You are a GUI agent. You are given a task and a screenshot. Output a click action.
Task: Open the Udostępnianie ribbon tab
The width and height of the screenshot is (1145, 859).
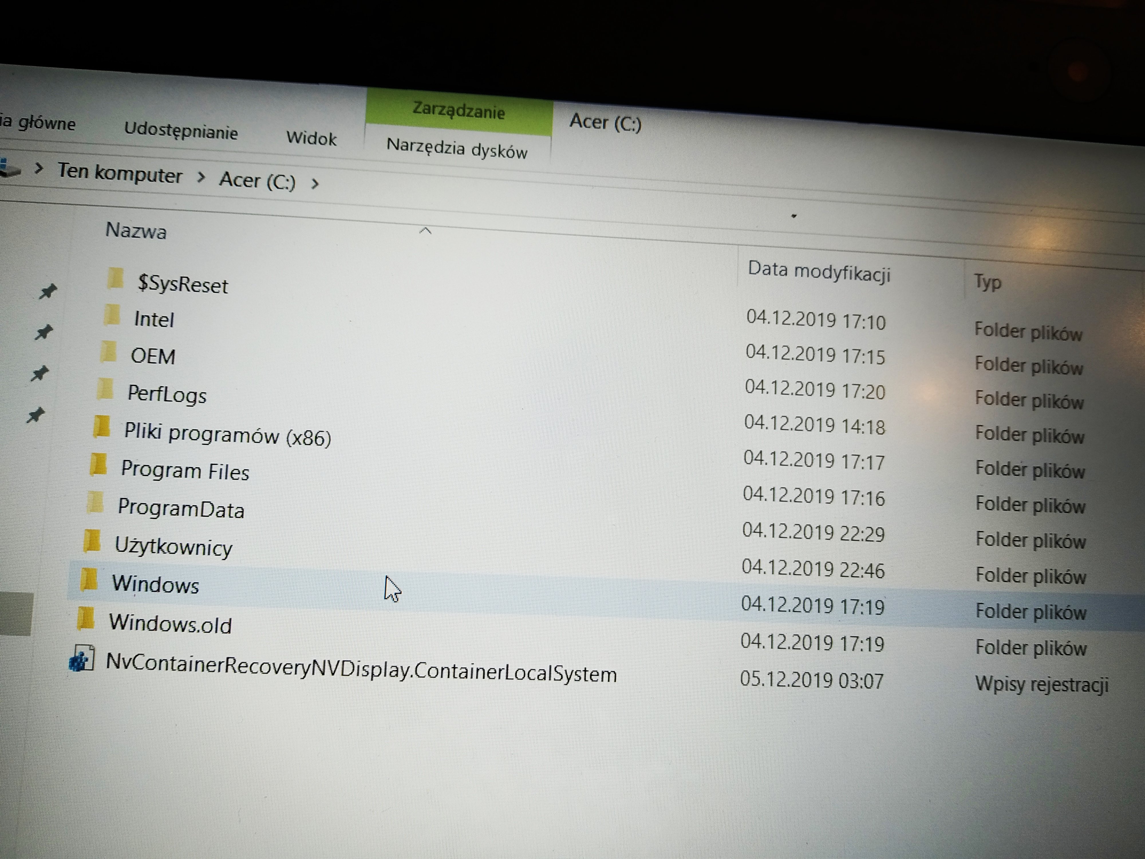(x=181, y=130)
